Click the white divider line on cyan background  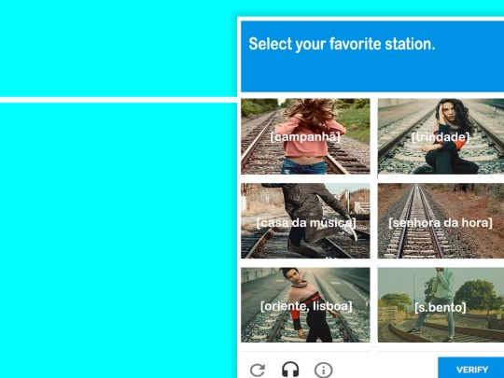(119, 100)
